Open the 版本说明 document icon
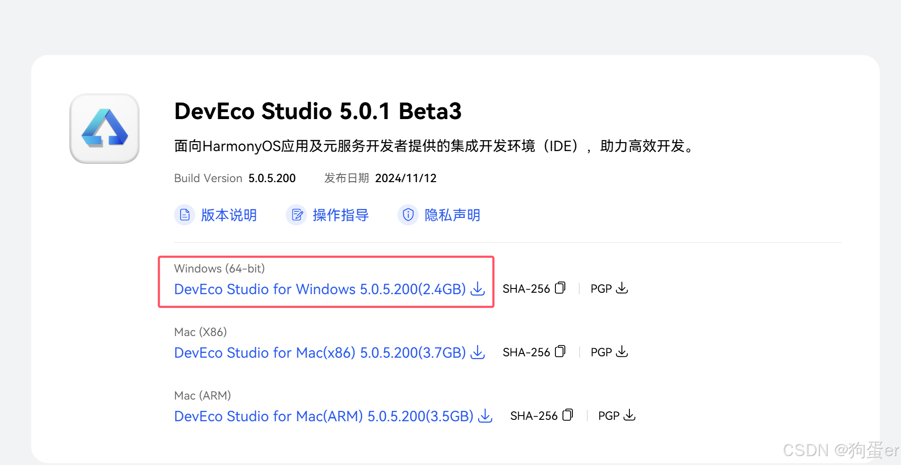This screenshot has width=901, height=465. [x=184, y=215]
